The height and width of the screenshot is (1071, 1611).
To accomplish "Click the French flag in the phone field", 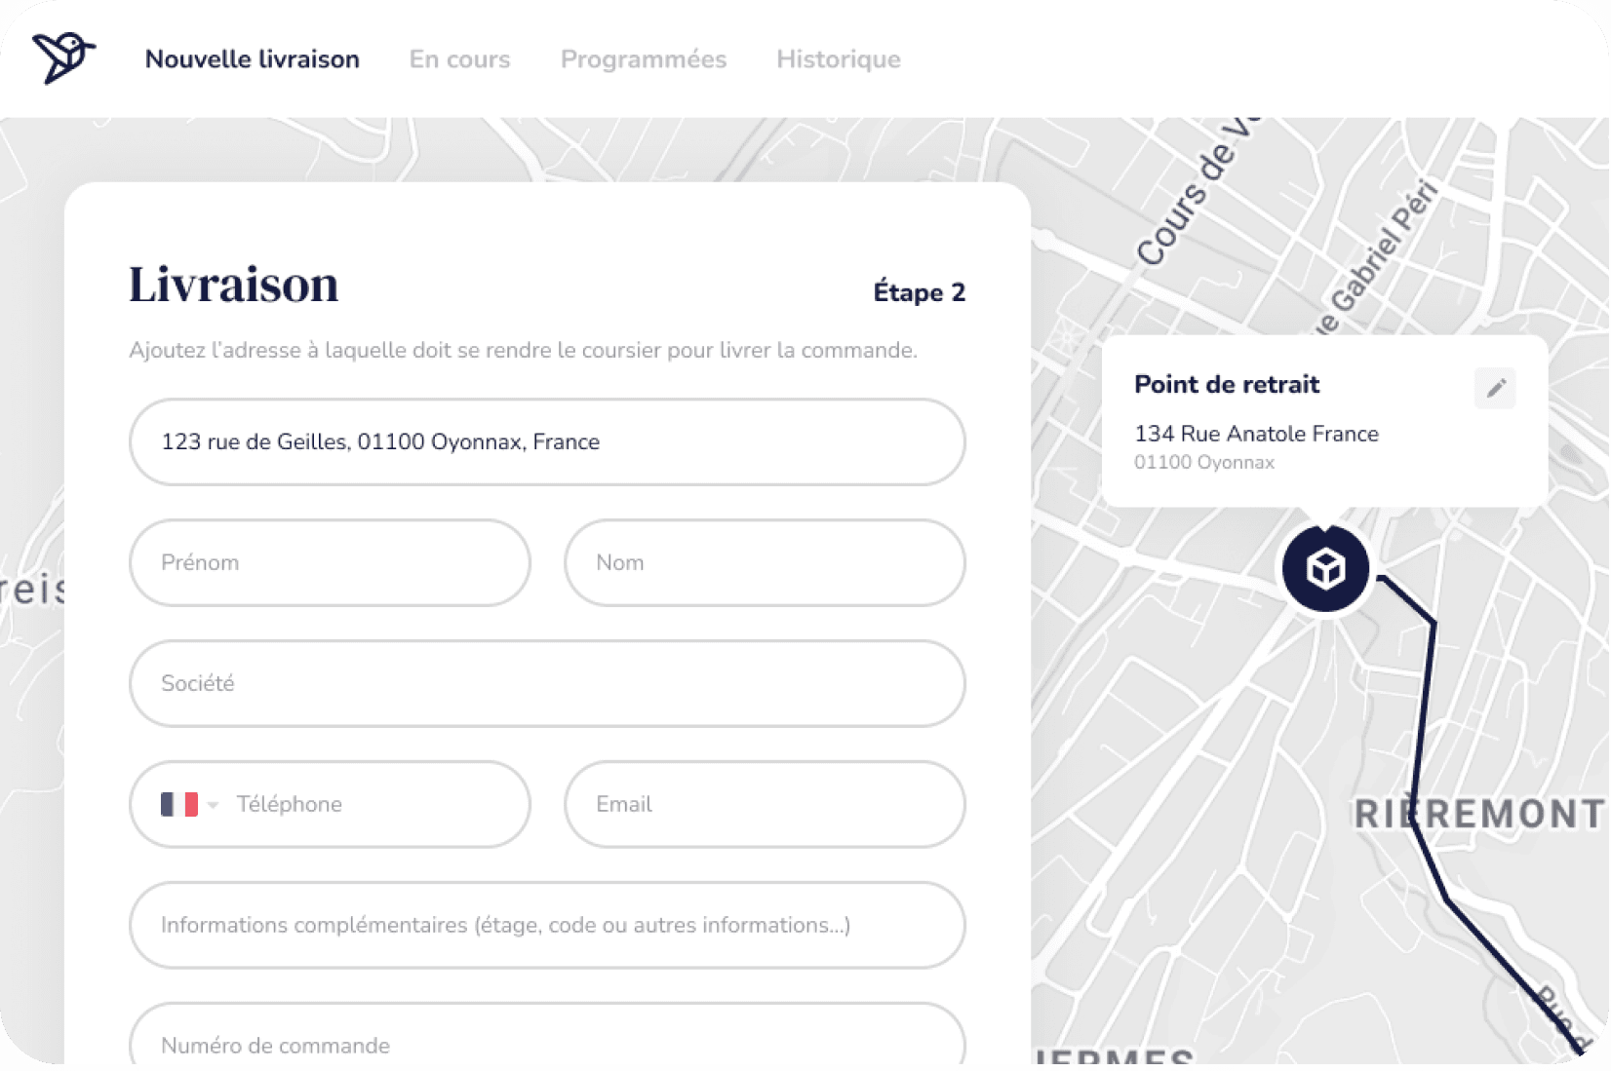I will (177, 804).
